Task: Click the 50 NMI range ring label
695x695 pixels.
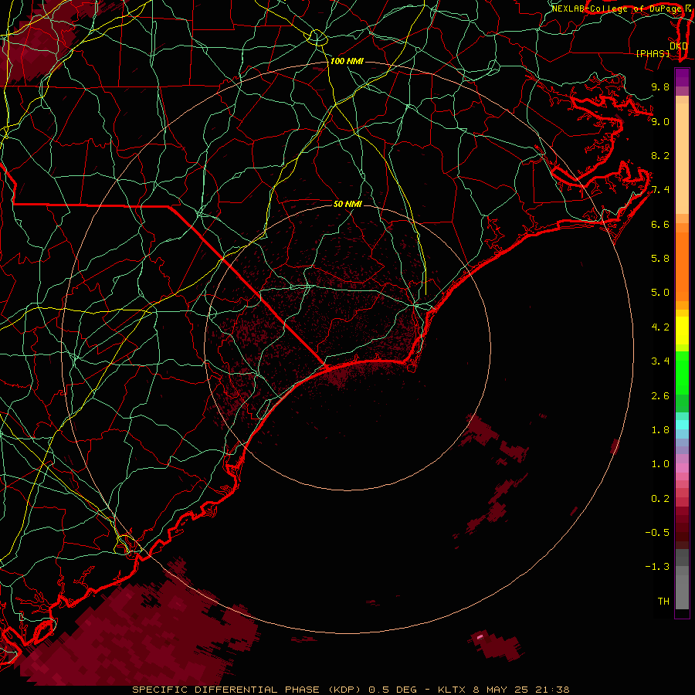Action: tap(347, 204)
